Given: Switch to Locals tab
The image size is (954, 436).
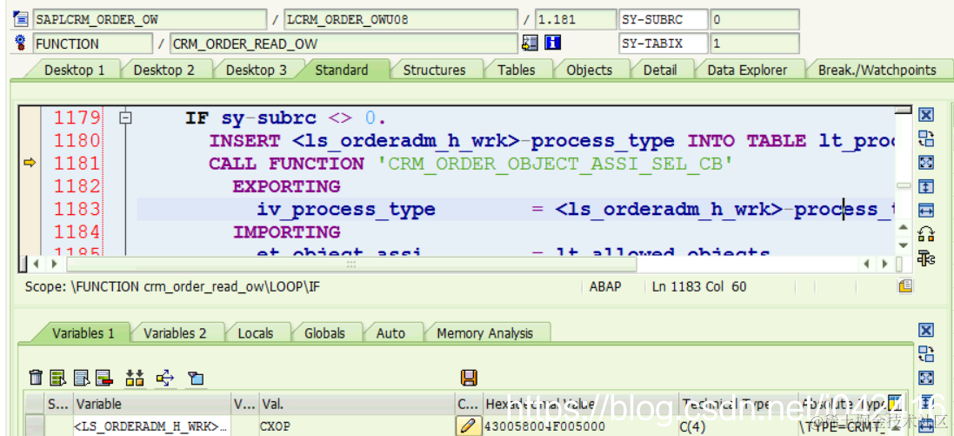Looking at the screenshot, I should click(255, 333).
